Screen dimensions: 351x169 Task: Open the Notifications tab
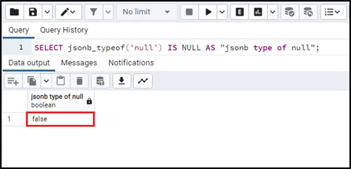[131, 63]
